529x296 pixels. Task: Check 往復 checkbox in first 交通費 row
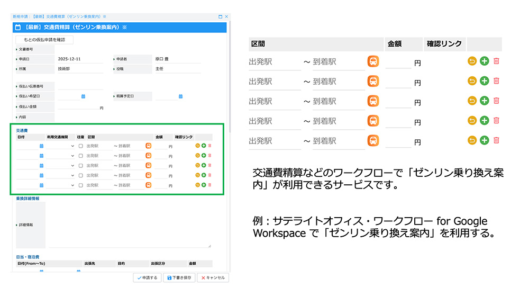pos(80,146)
